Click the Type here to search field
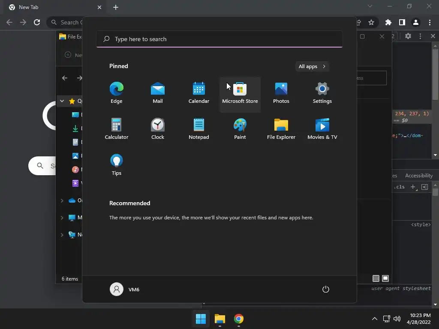Image resolution: width=439 pixels, height=329 pixels. [219, 39]
